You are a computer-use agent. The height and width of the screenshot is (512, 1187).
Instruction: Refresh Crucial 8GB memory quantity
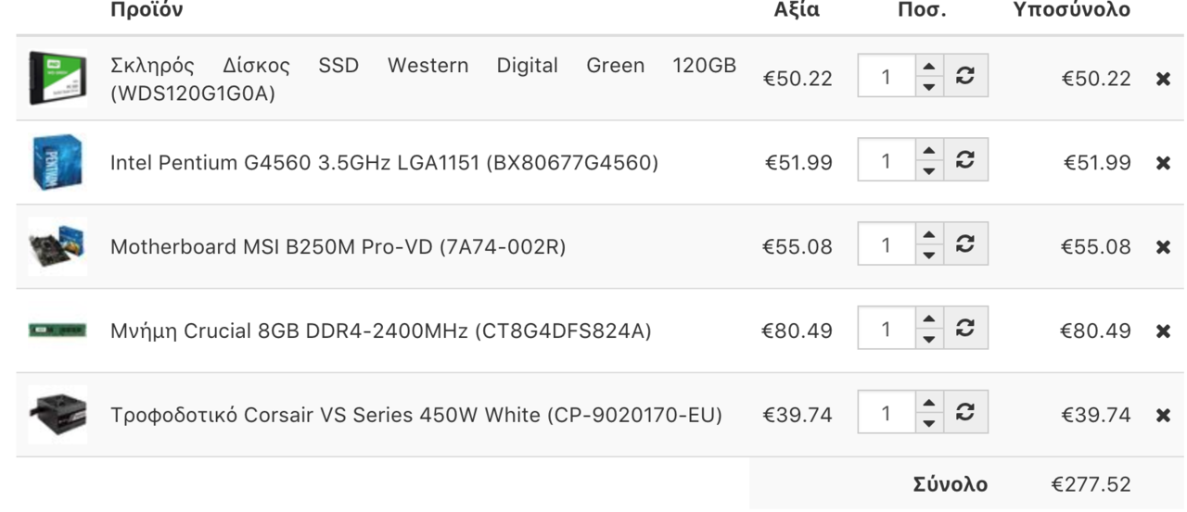click(x=965, y=328)
